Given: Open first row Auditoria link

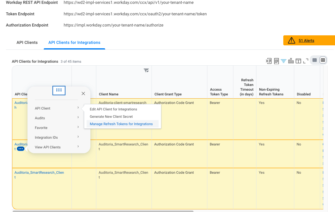Looking at the screenshot, I should click(x=21, y=105).
